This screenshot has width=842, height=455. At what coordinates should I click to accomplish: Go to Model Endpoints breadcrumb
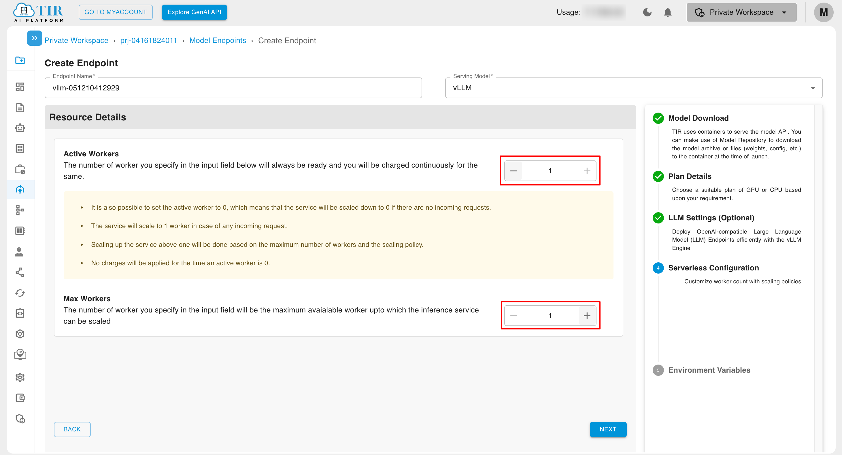[x=218, y=40]
